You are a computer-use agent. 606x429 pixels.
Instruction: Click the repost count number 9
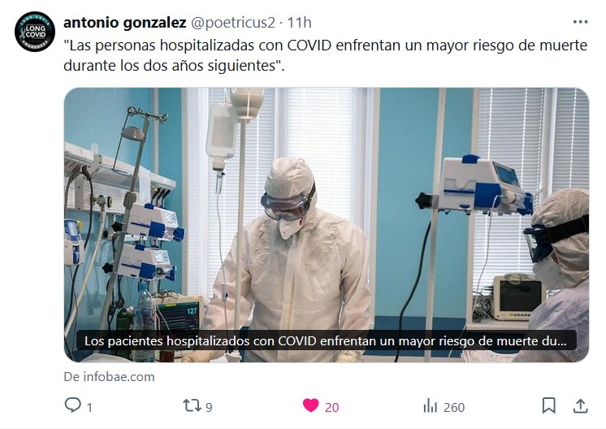click(x=209, y=408)
